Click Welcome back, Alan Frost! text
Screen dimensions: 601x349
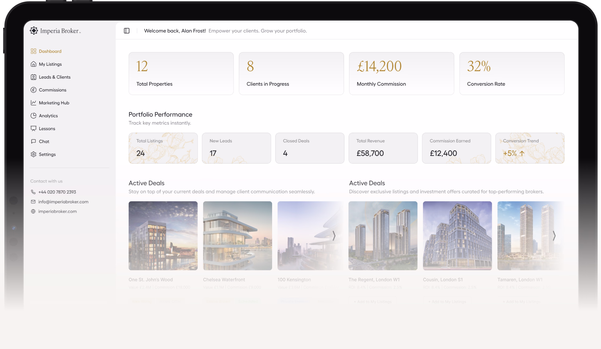point(175,31)
